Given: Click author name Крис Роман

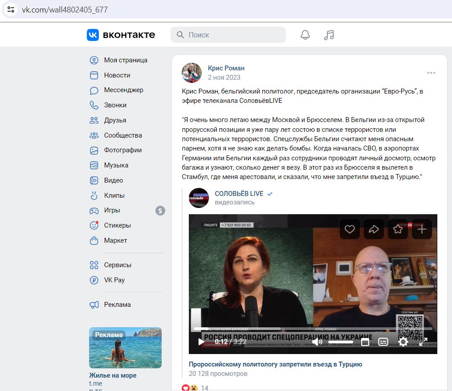Looking at the screenshot, I should 226,68.
